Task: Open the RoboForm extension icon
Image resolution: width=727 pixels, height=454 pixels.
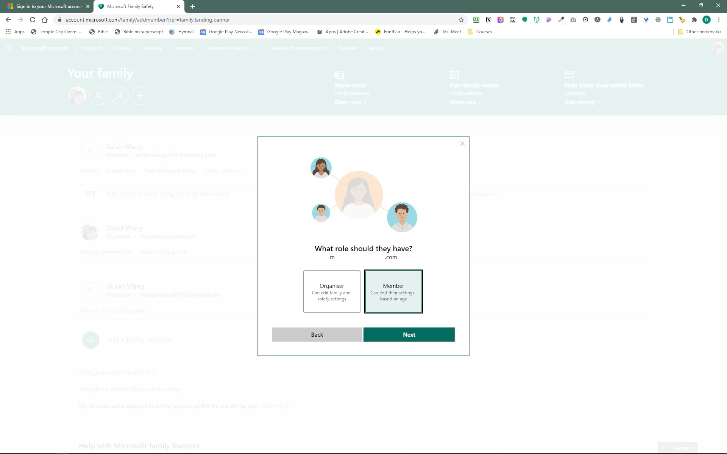Action: pos(476,20)
